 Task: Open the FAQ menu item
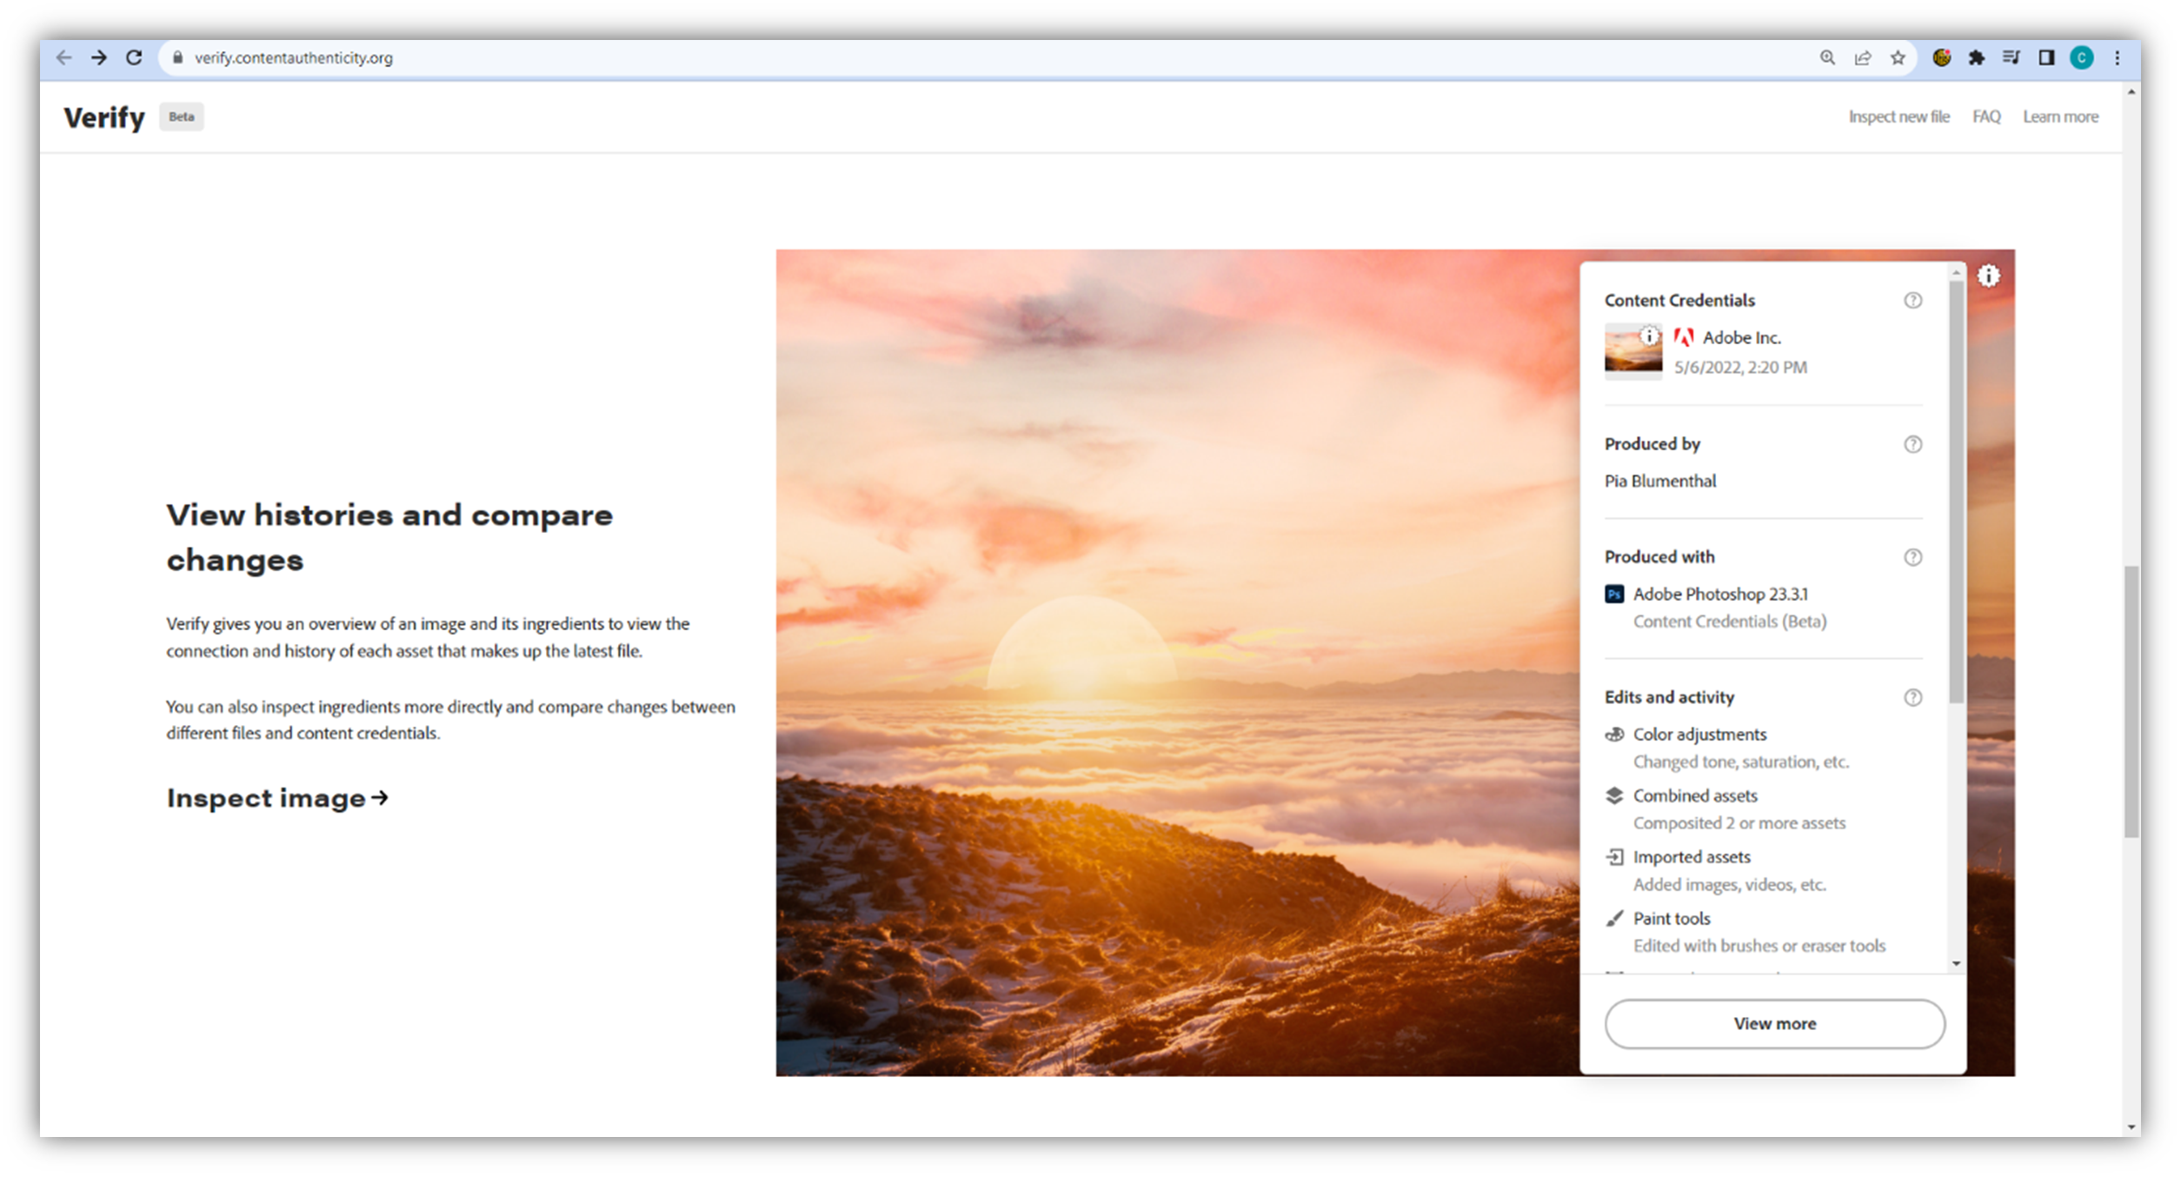coord(1986,116)
